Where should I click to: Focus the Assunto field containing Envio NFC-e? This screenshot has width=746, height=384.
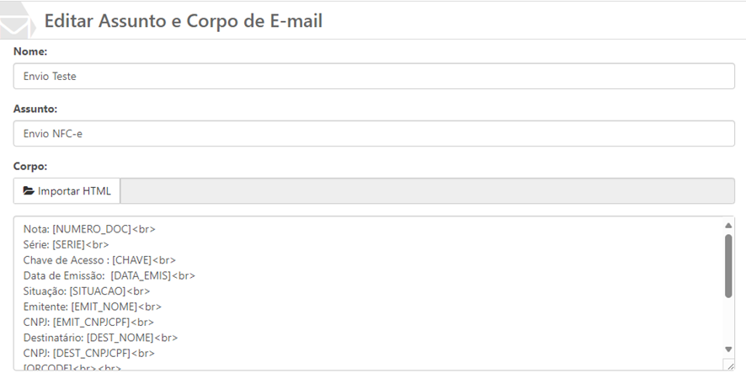(374, 133)
